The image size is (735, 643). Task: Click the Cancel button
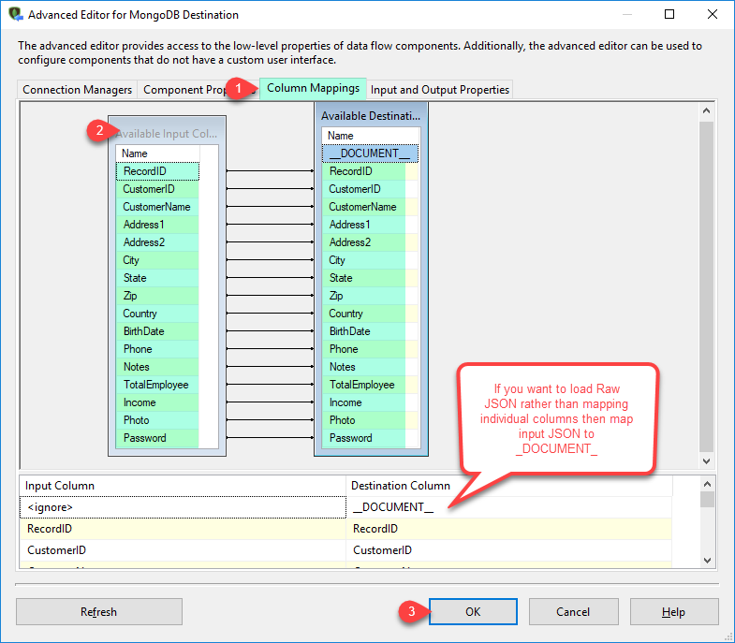[x=573, y=611]
